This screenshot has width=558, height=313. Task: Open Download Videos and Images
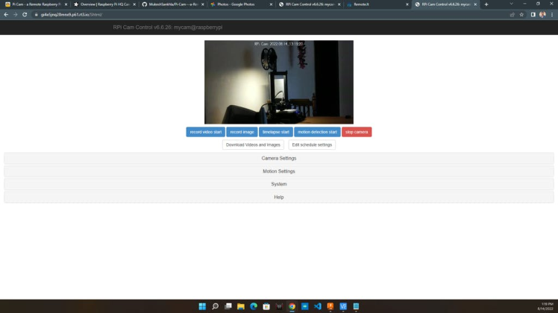(253, 145)
